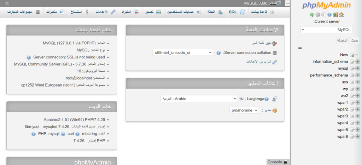Click the information_schema database icon

click(352, 62)
